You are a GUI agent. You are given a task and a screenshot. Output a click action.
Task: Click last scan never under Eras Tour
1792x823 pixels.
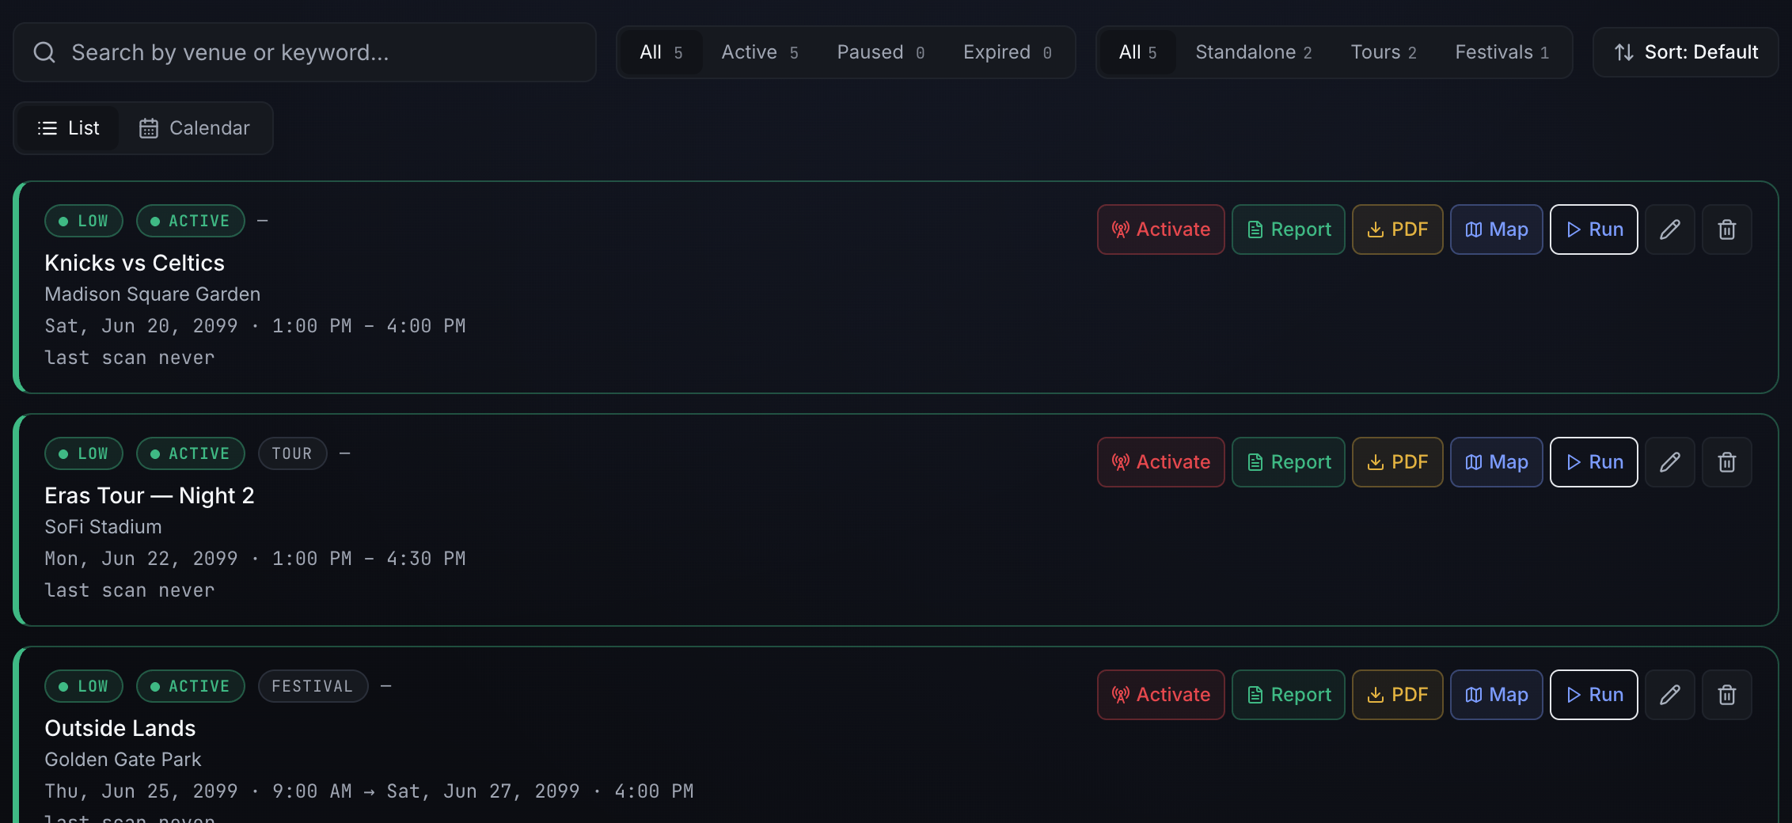[130, 590]
